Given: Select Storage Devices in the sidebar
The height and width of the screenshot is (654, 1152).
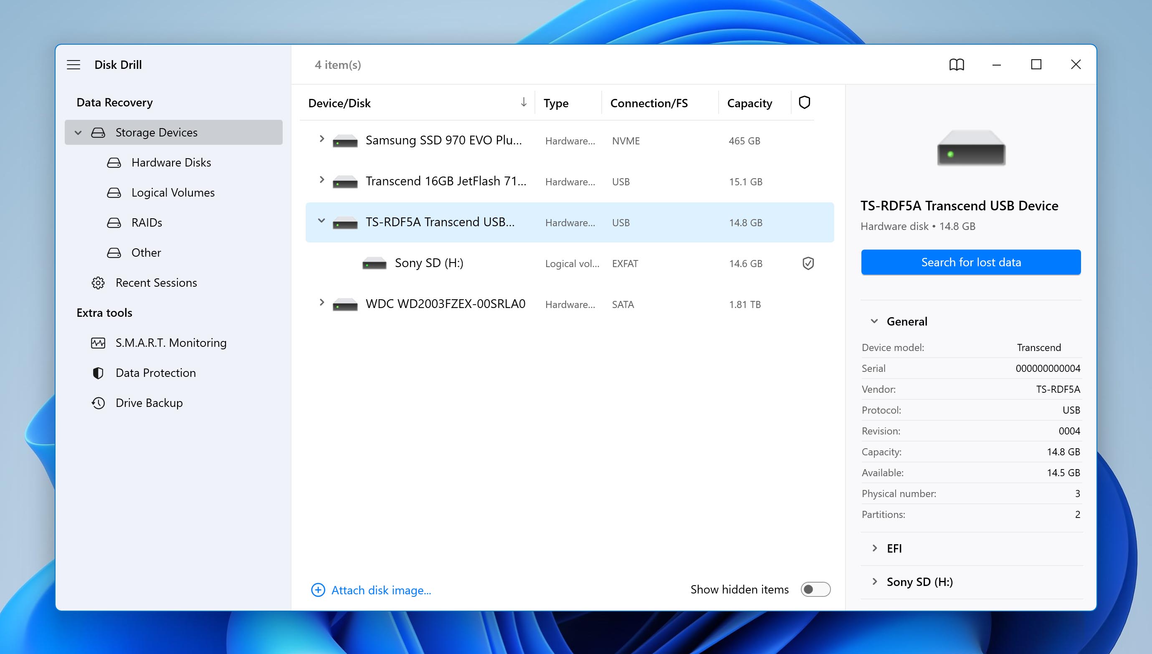Looking at the screenshot, I should pos(156,132).
